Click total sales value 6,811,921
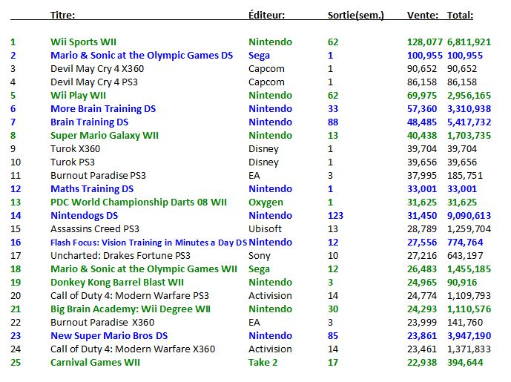This screenshot has width=511, height=382. [469, 42]
